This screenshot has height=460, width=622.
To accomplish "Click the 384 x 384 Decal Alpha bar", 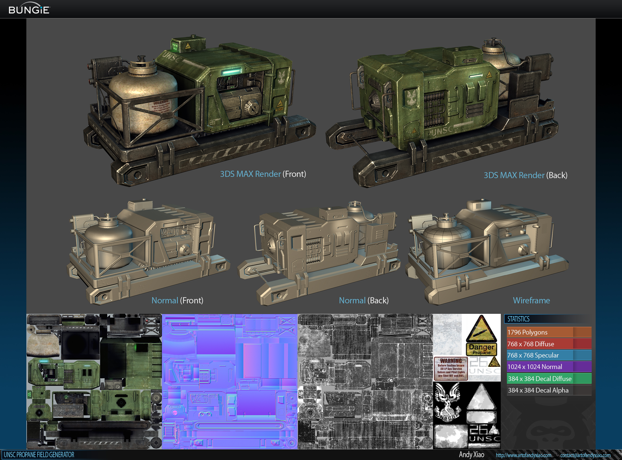I will point(549,390).
